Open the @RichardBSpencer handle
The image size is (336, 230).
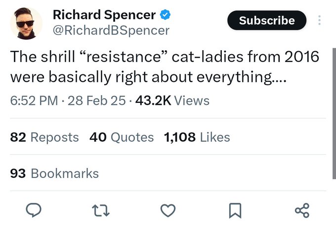111,31
